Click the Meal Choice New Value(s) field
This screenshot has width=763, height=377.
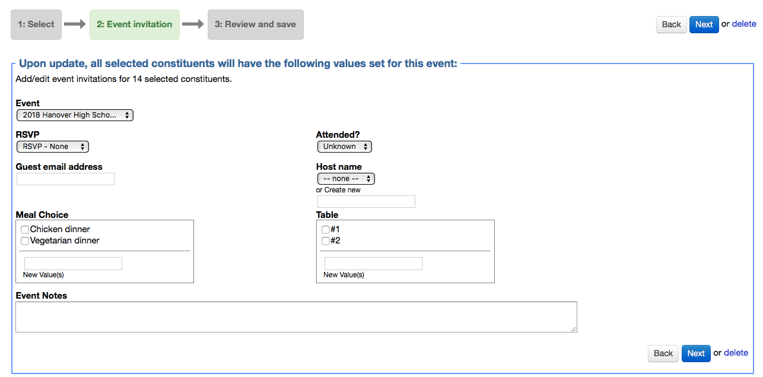click(73, 264)
